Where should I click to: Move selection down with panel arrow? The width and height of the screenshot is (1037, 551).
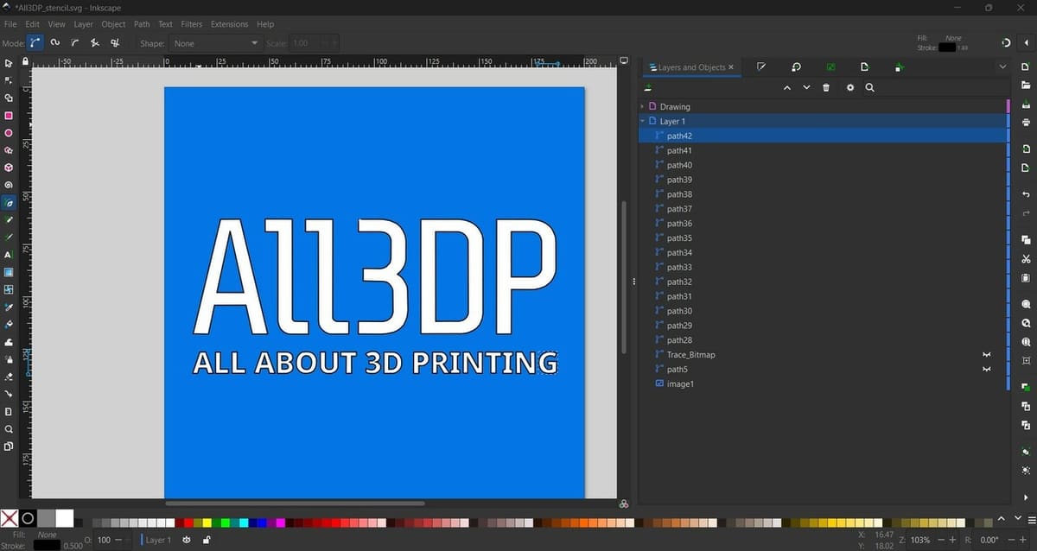[806, 87]
